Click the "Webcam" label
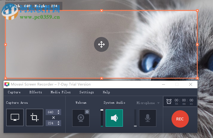213x138 pixels. coord(81,103)
